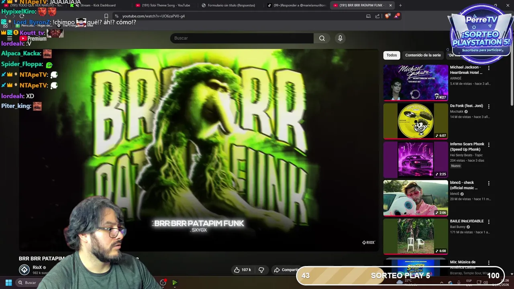
Task: Switch to Responder a @marielamurillon tab
Action: click(x=296, y=5)
